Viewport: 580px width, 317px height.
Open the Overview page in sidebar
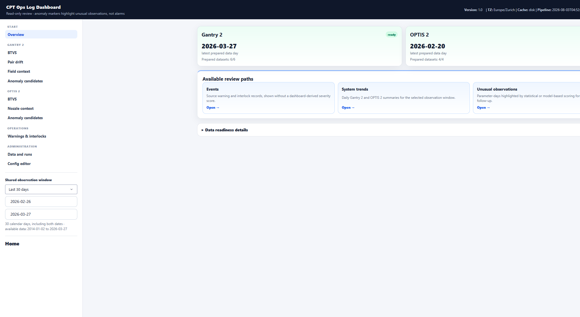pyautogui.click(x=41, y=35)
